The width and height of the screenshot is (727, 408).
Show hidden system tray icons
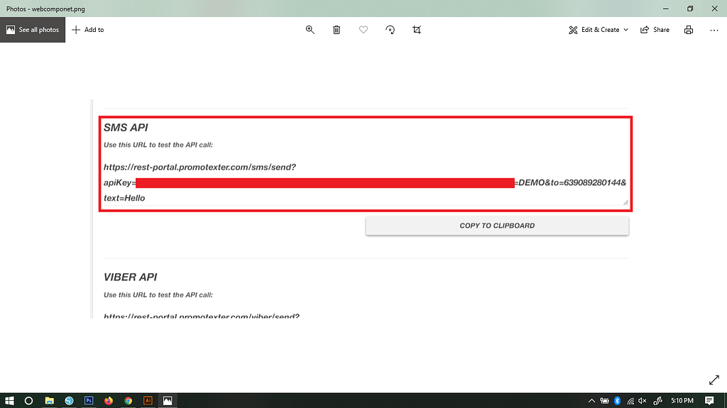pos(591,401)
